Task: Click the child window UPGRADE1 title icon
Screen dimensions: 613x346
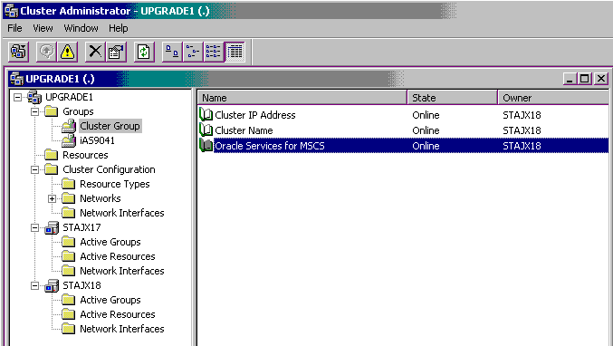Action: point(17,79)
